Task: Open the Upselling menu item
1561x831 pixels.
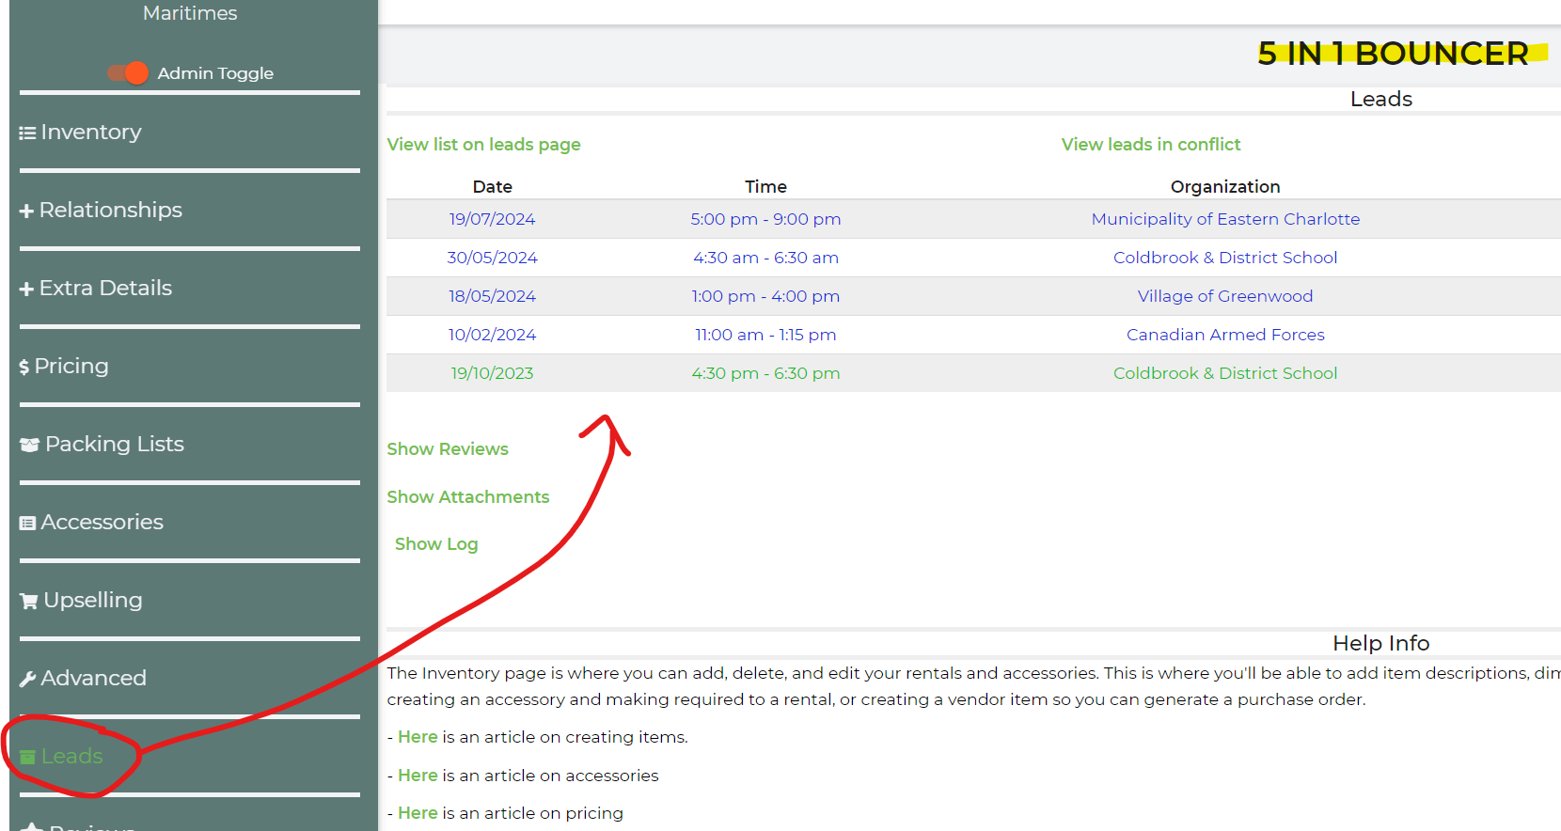Action: tap(92, 601)
